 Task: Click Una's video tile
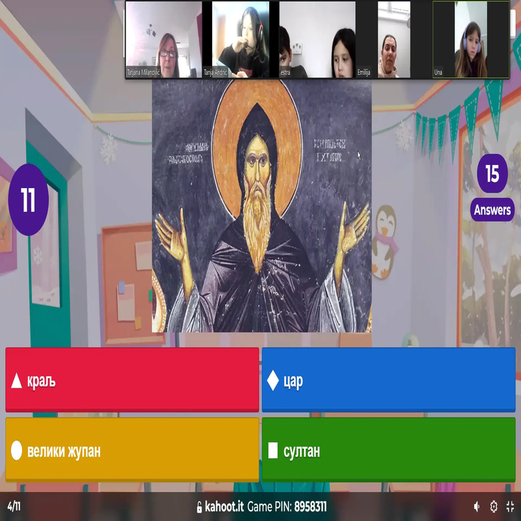coord(471,40)
